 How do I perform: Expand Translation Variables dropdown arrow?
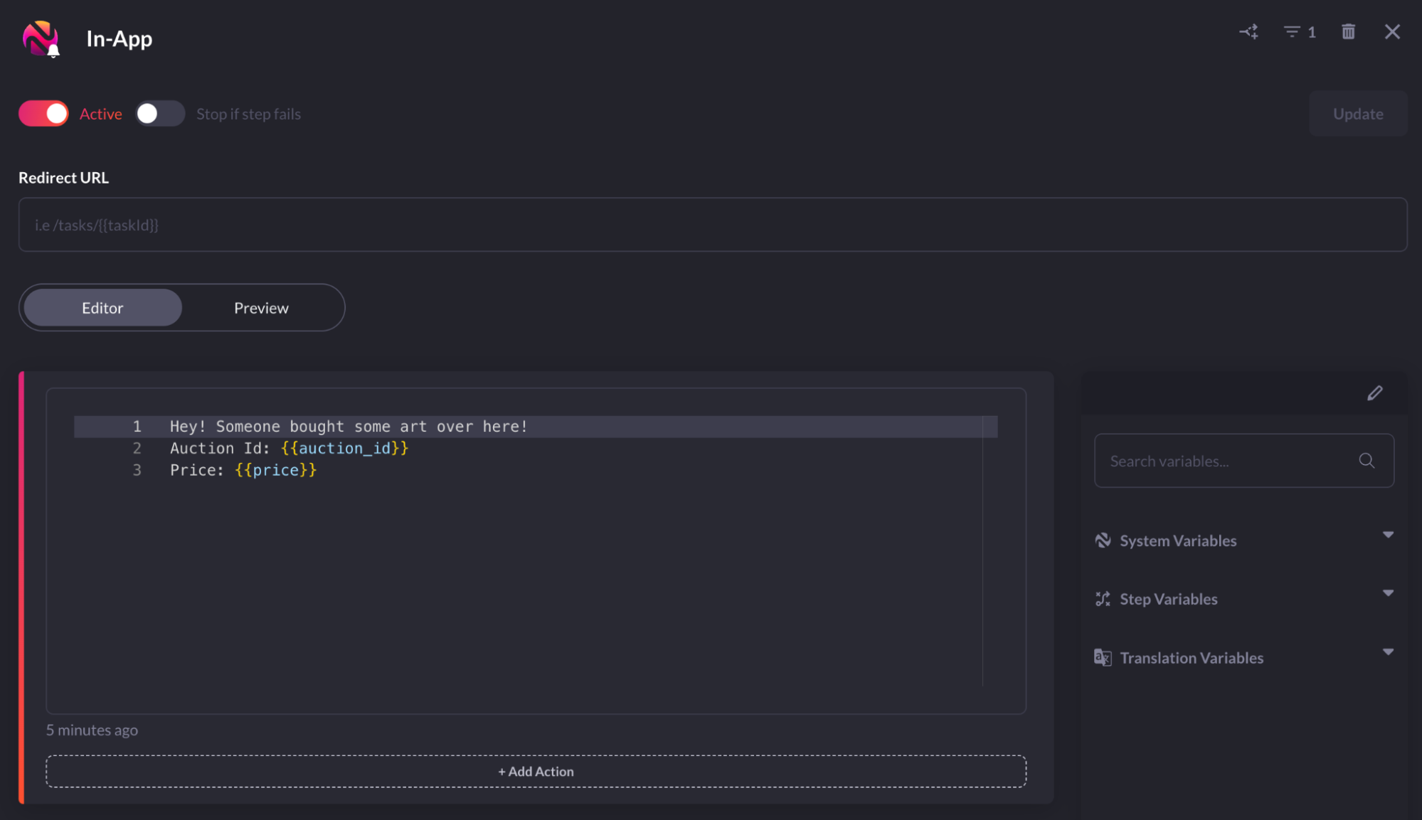pos(1388,652)
